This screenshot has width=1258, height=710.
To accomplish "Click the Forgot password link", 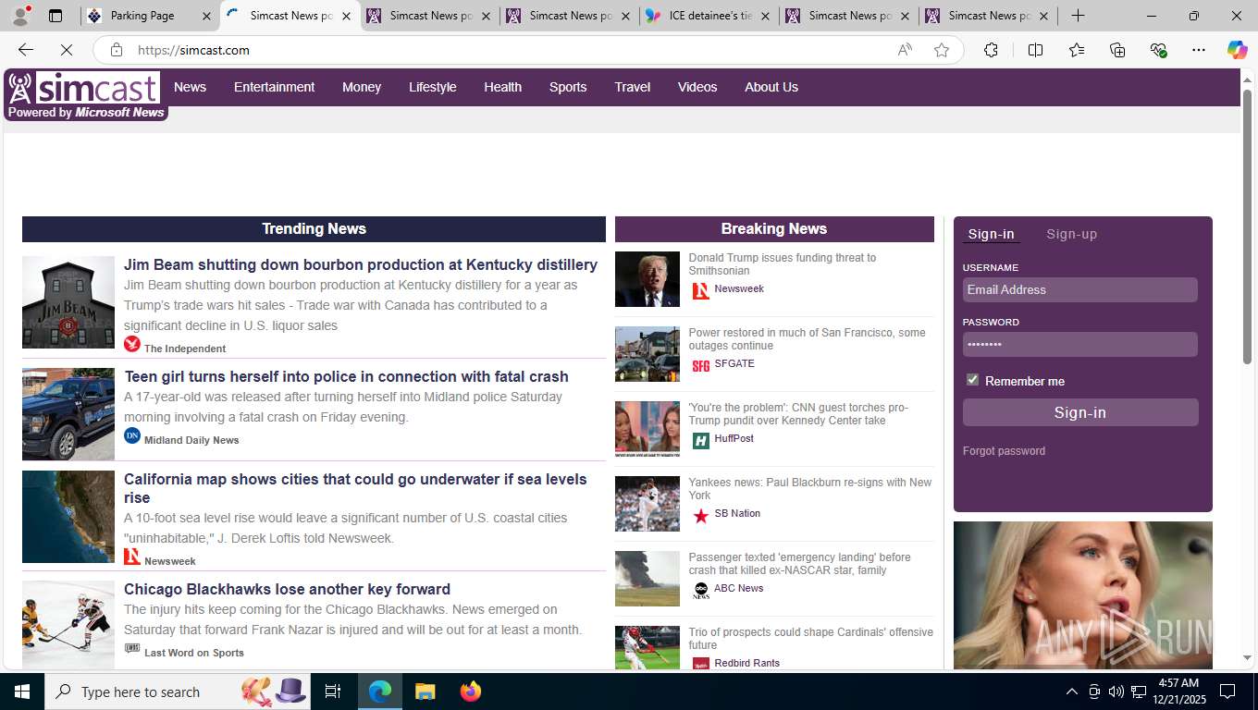I will 1004,451.
